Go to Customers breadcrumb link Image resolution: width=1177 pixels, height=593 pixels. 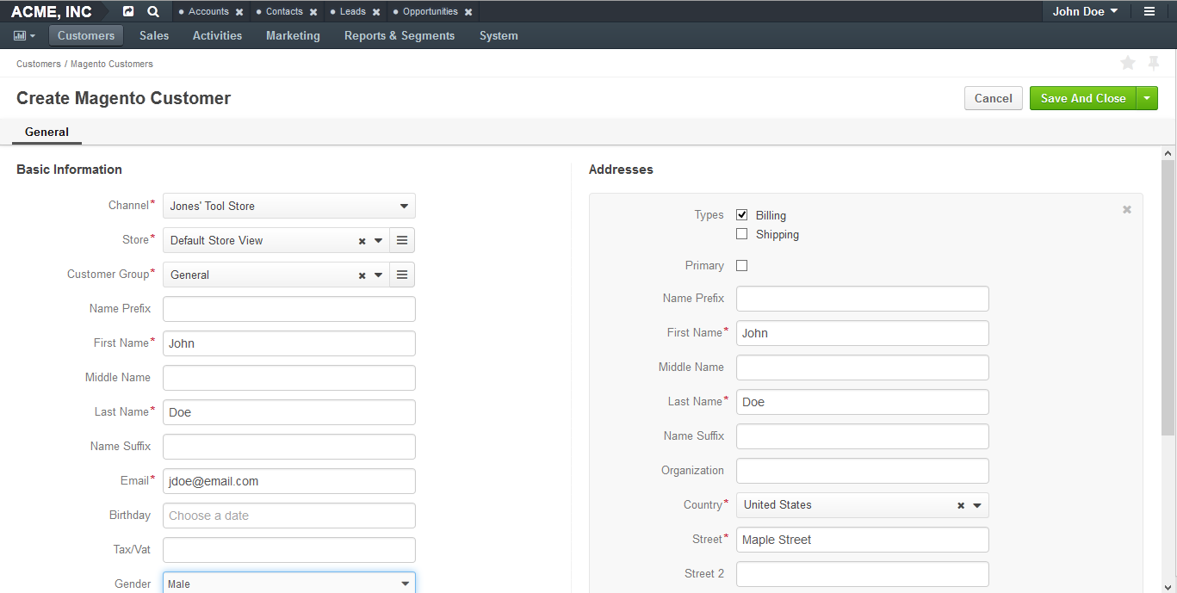[39, 64]
